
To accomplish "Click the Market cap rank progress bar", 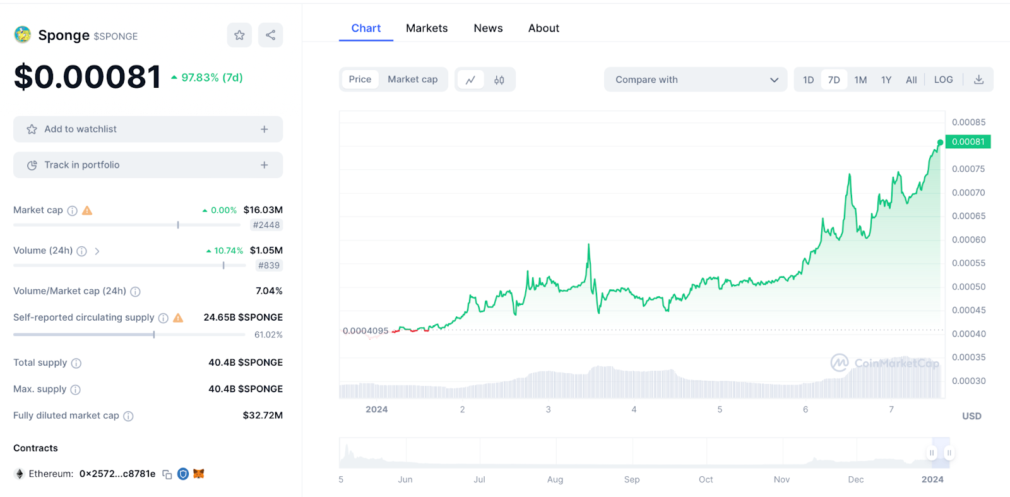I will (x=127, y=225).
